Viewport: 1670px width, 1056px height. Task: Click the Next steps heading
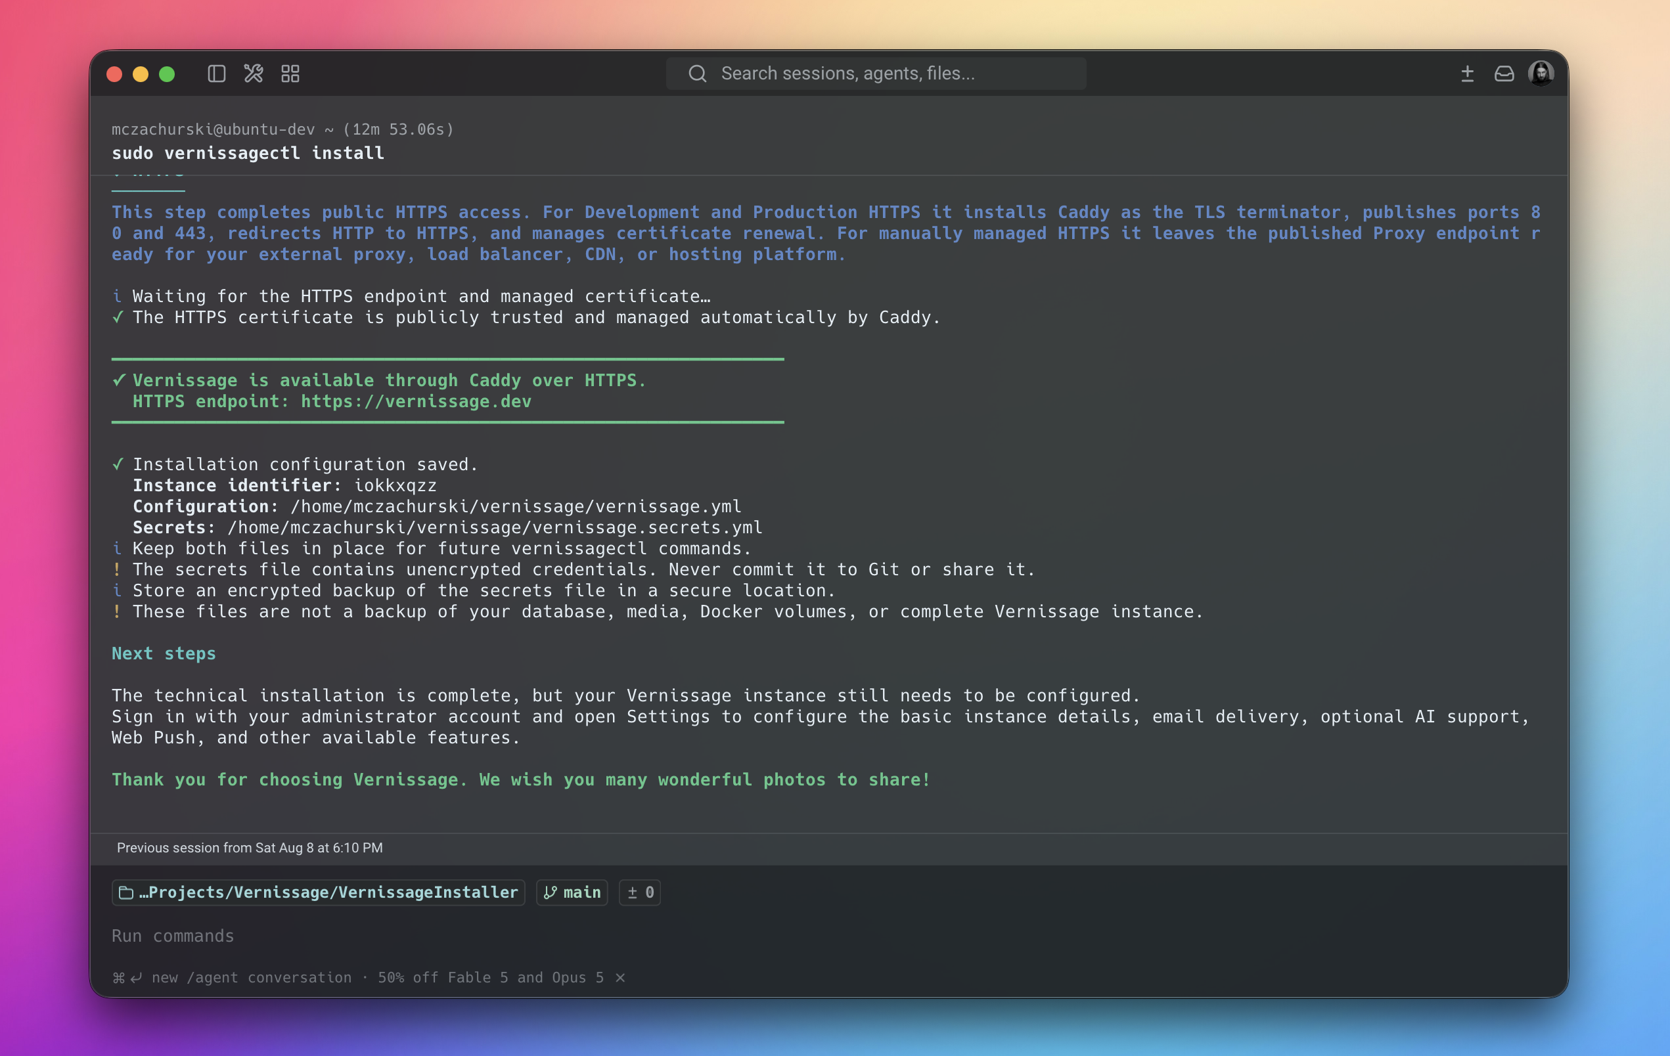click(x=164, y=654)
